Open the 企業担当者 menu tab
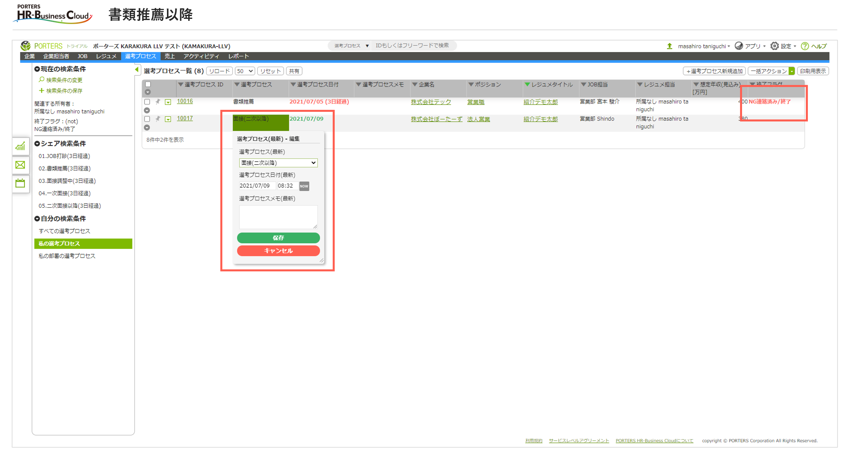 tap(56, 56)
